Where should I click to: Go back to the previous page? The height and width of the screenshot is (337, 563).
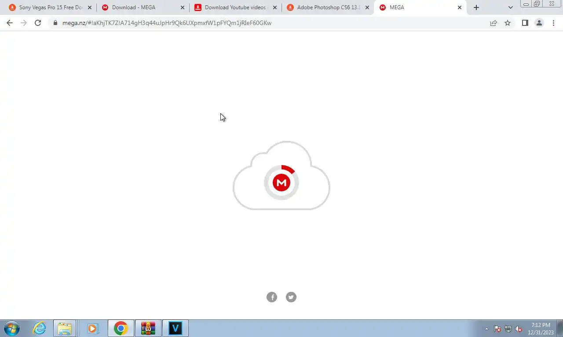click(x=10, y=23)
